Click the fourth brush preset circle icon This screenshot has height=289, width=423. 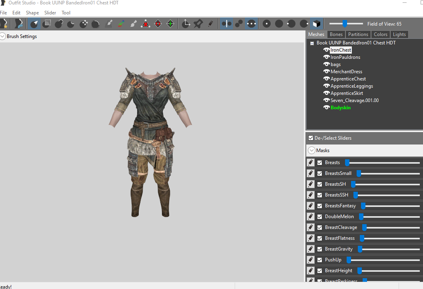(x=304, y=24)
